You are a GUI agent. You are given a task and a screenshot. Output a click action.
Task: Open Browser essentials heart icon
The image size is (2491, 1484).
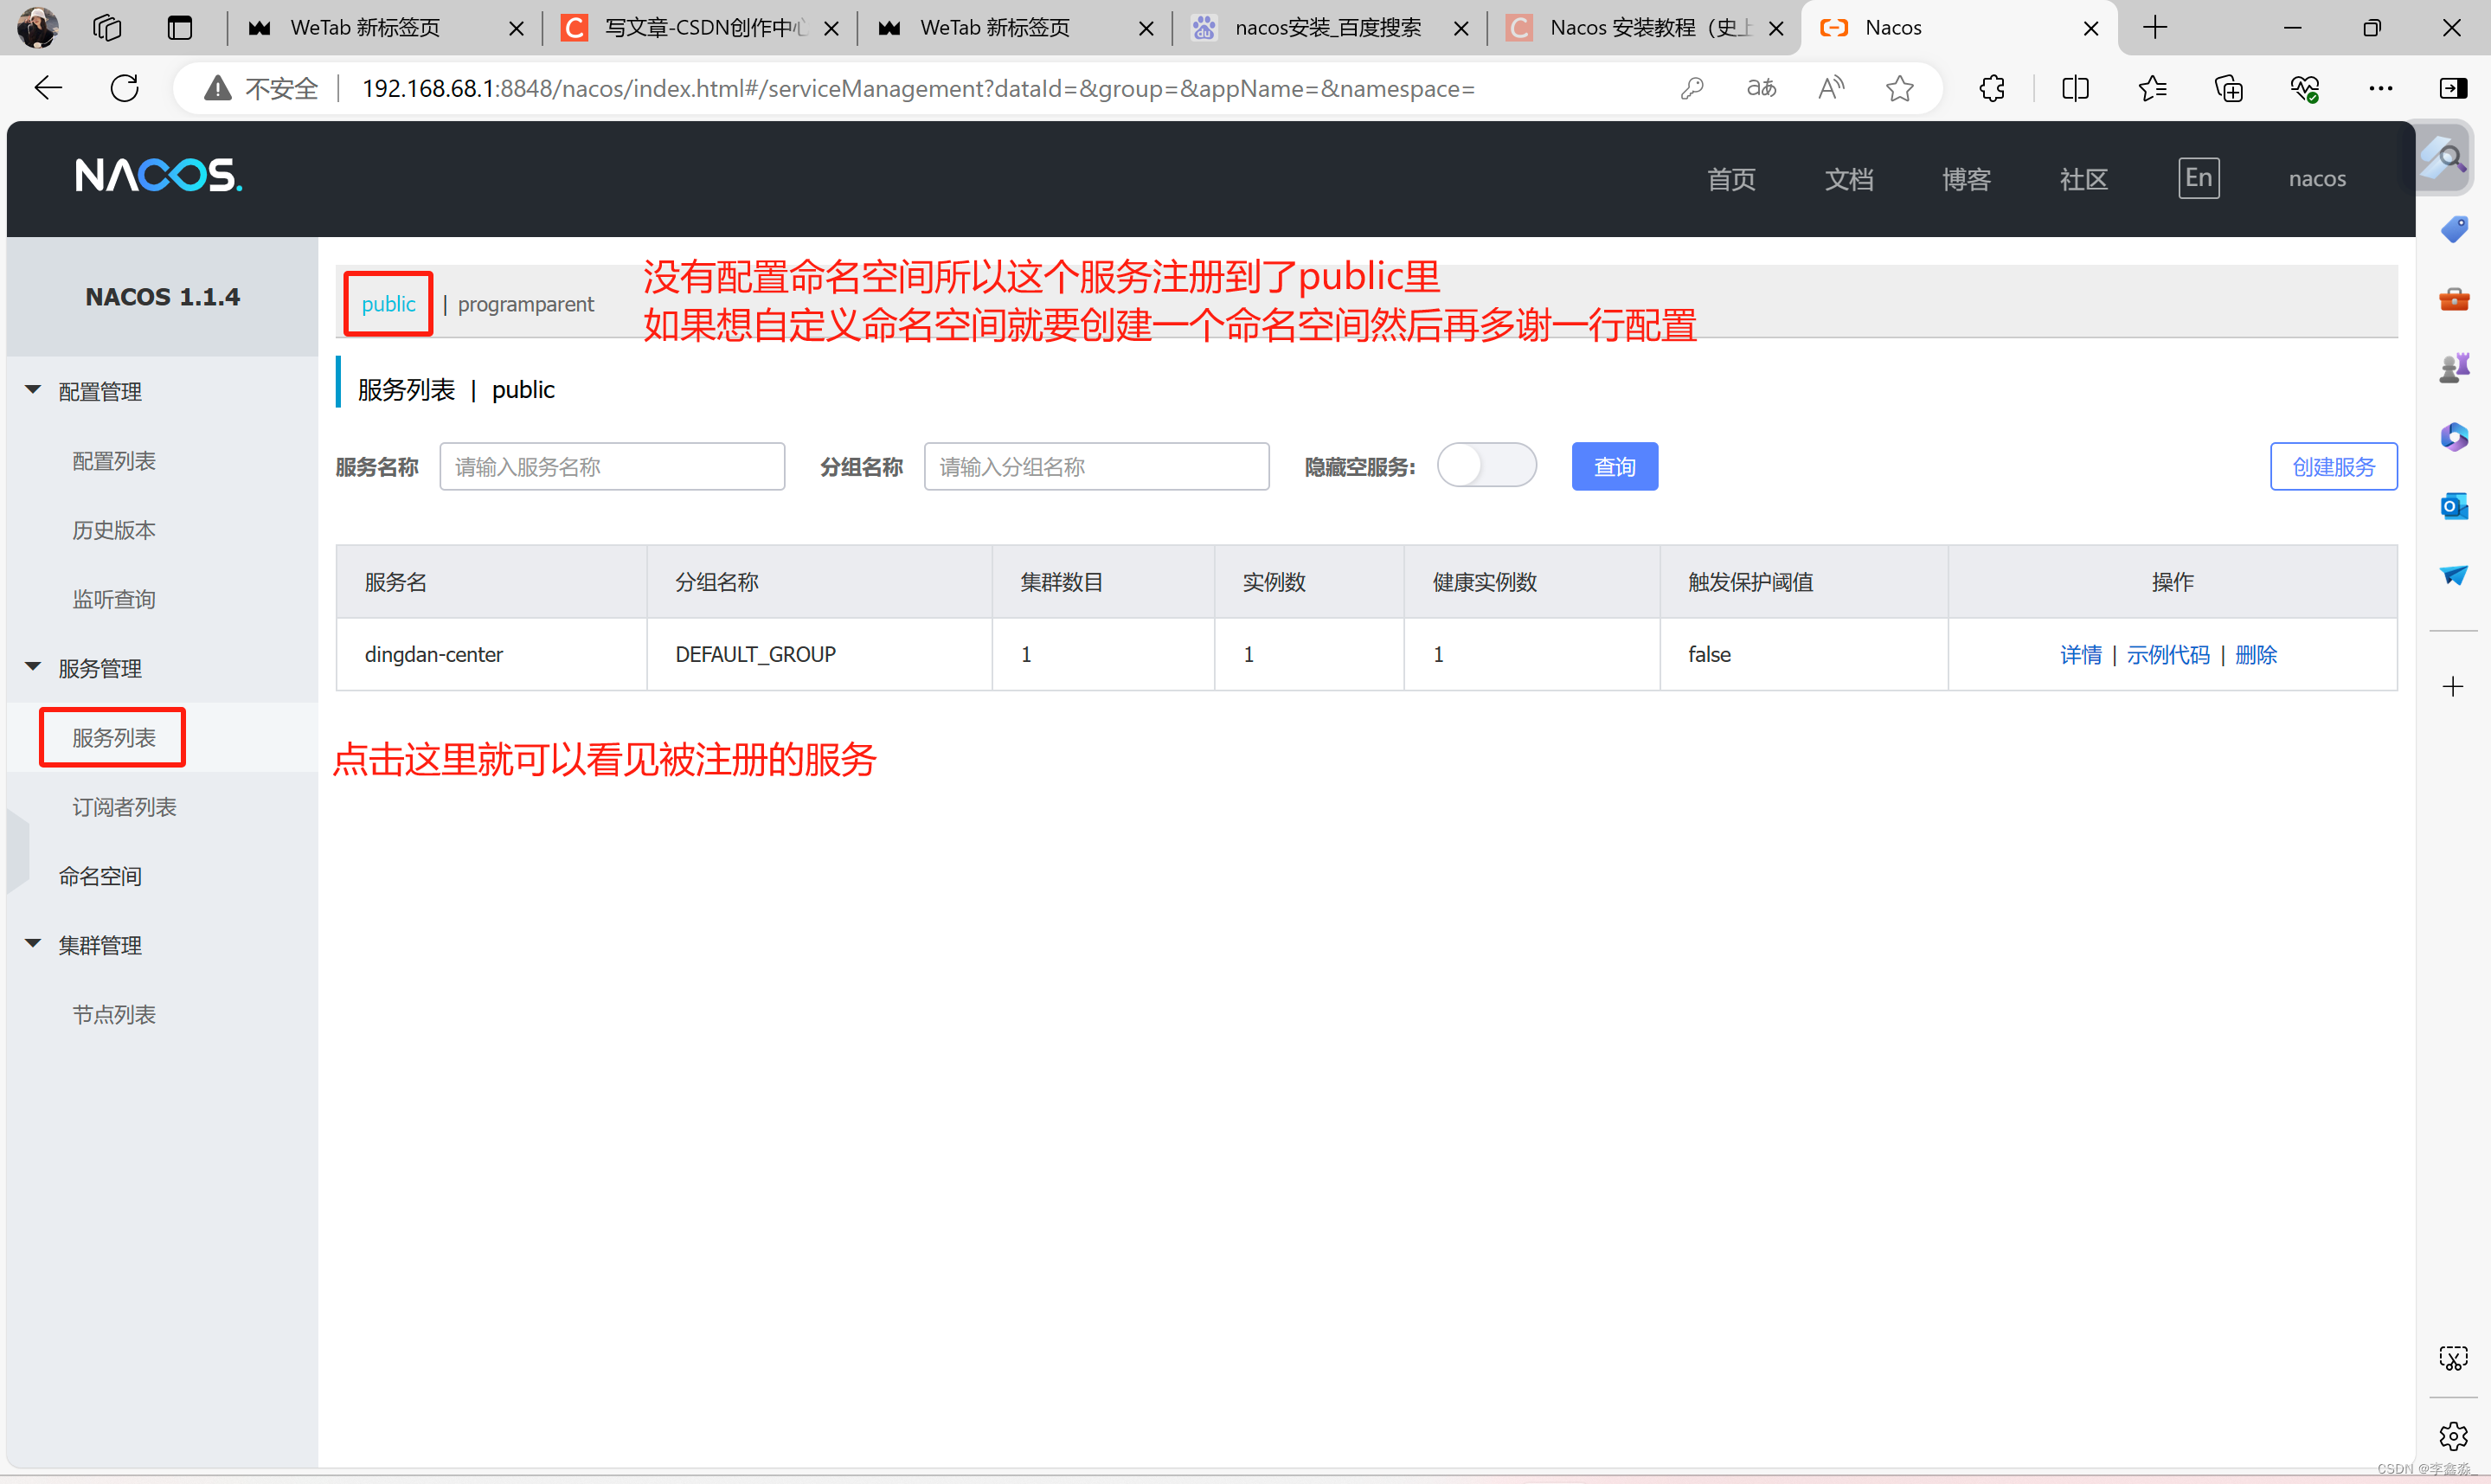click(x=2305, y=88)
